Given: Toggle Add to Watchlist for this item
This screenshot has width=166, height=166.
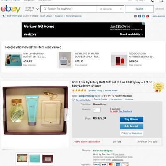Looking at the screenshot, I should [x=131, y=133].
